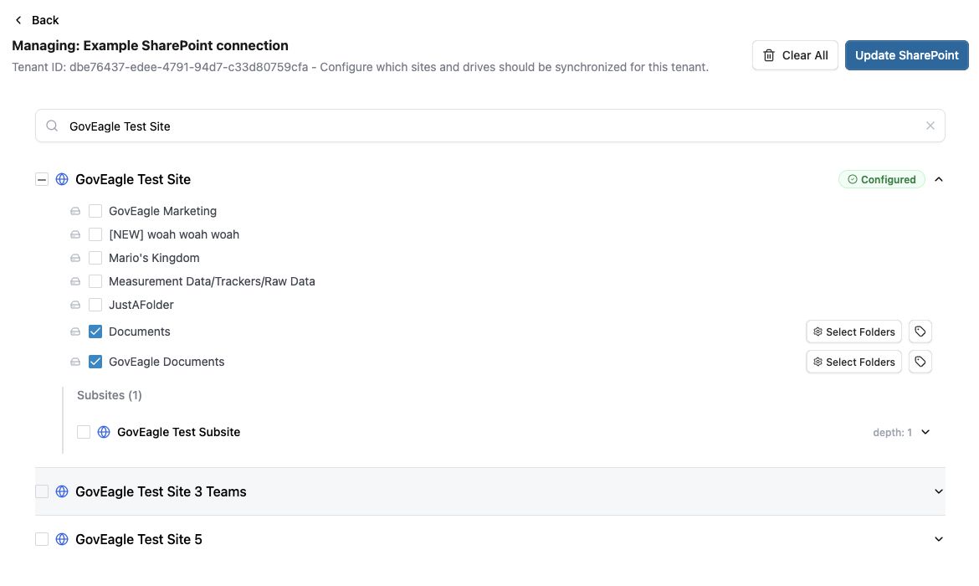Click the Subsites (1) label
This screenshot has width=979, height=586.
coord(110,395)
